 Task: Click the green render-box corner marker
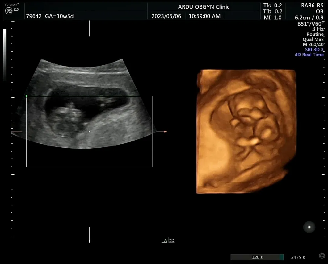pos(26,96)
